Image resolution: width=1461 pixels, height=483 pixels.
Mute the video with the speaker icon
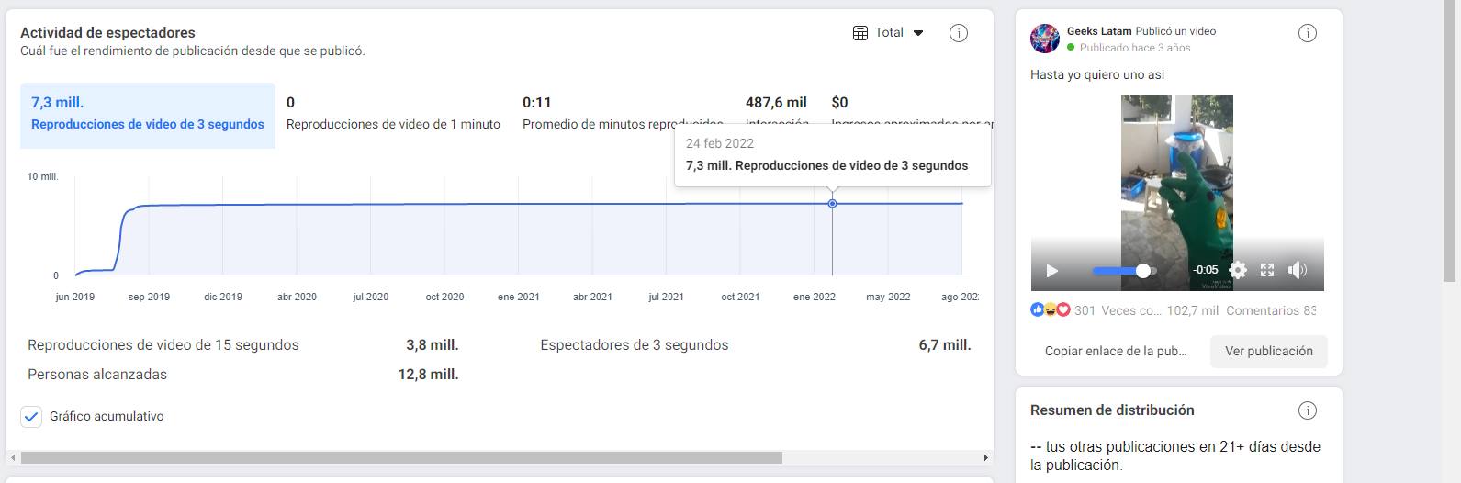pyautogui.click(x=1297, y=270)
